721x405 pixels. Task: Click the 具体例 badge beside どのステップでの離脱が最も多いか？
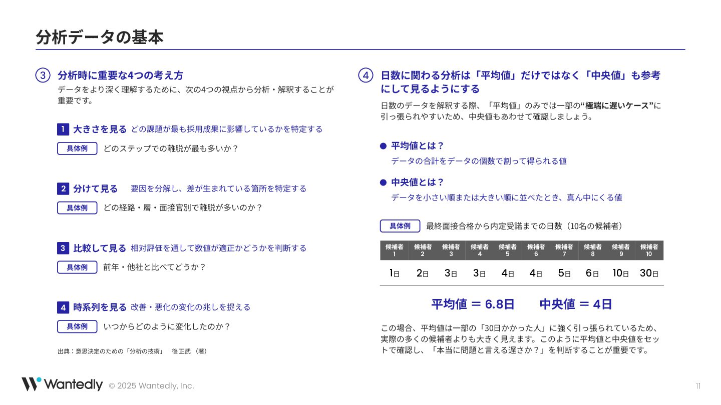[77, 148]
